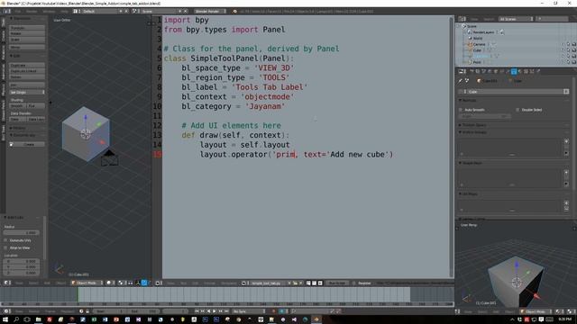
Task: Open Windows taskbar search
Action: pyautogui.click(x=16, y=319)
